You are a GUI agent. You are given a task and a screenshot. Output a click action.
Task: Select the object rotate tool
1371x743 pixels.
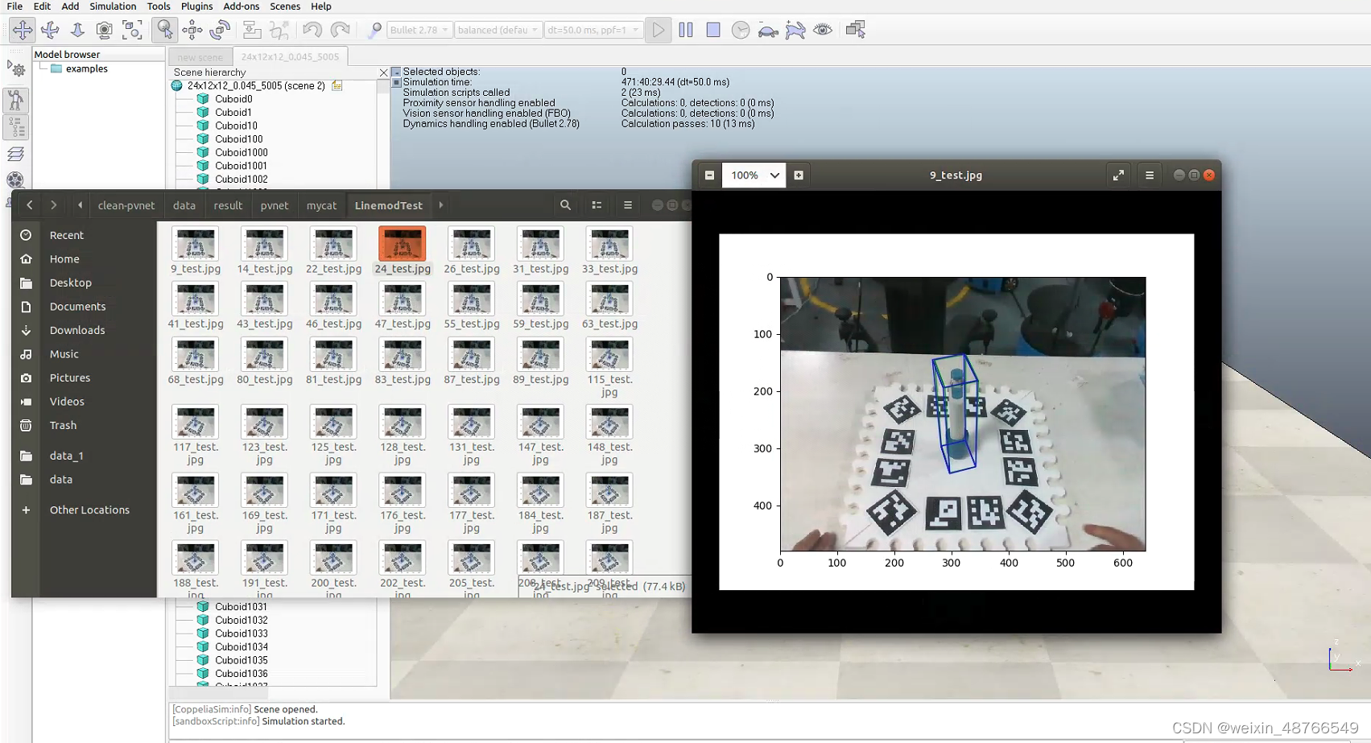[x=220, y=30]
